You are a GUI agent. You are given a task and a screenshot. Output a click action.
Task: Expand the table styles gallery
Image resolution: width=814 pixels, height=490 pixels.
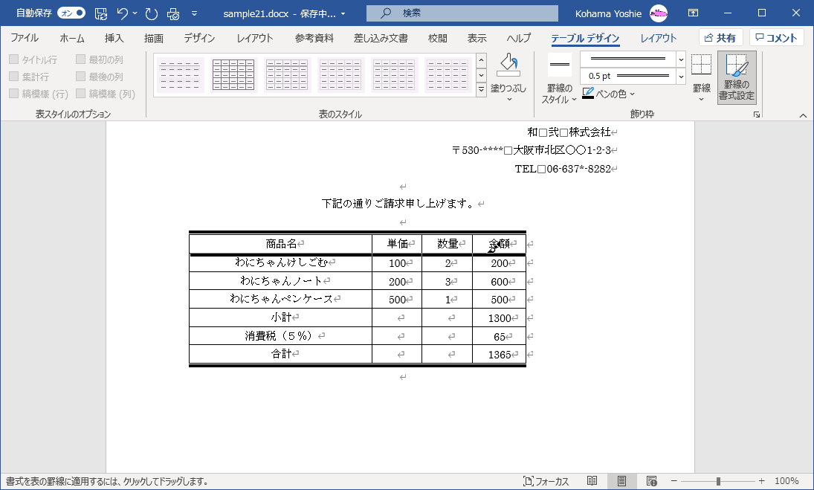tap(481, 89)
